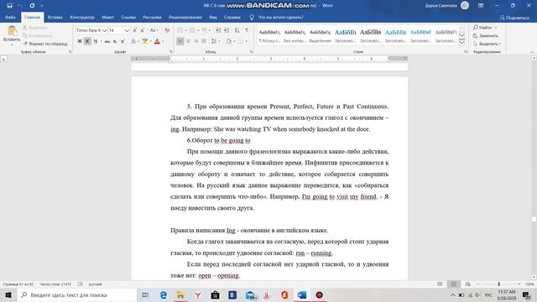Switch to the Макет tab

[108, 17]
